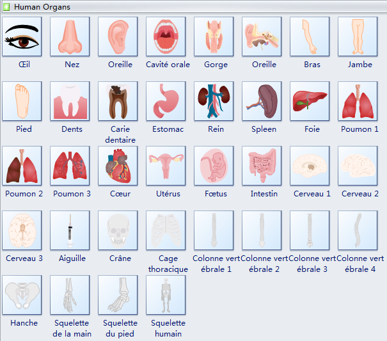Viewport: 387px width, 341px height.
Task: Choose the Poumon 1 lungs icon
Action: (358, 101)
